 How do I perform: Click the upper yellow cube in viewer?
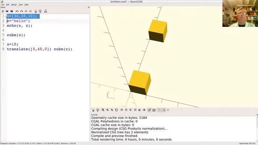coord(158,31)
